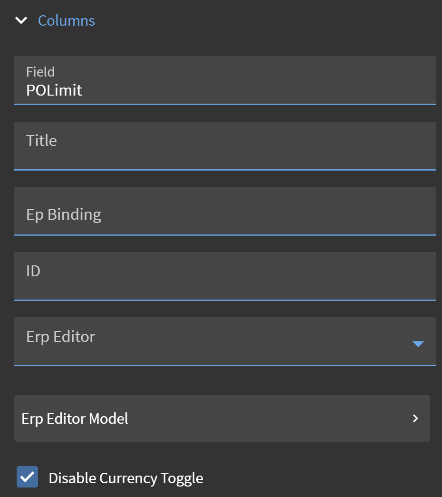Click the right chevron on Erp Editor Model

415,419
